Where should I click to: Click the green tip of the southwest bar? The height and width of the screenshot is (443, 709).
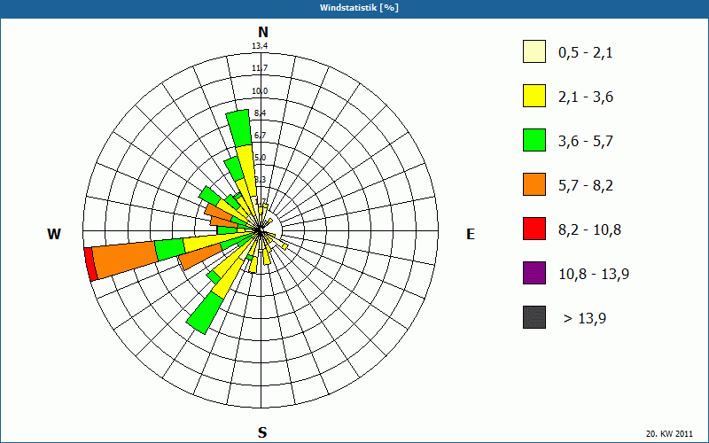tap(205, 313)
